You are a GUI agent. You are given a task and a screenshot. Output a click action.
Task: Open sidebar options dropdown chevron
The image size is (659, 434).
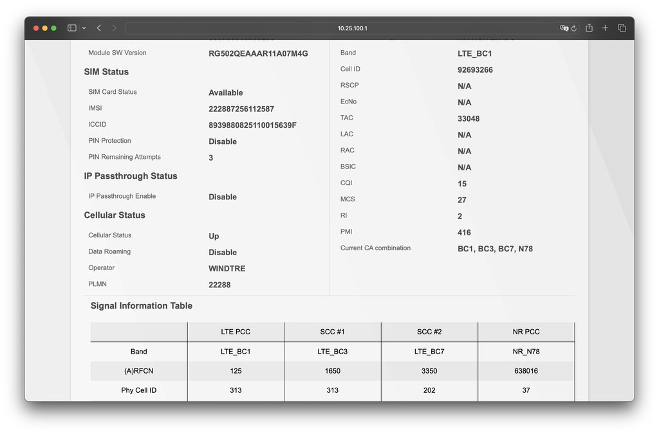84,28
